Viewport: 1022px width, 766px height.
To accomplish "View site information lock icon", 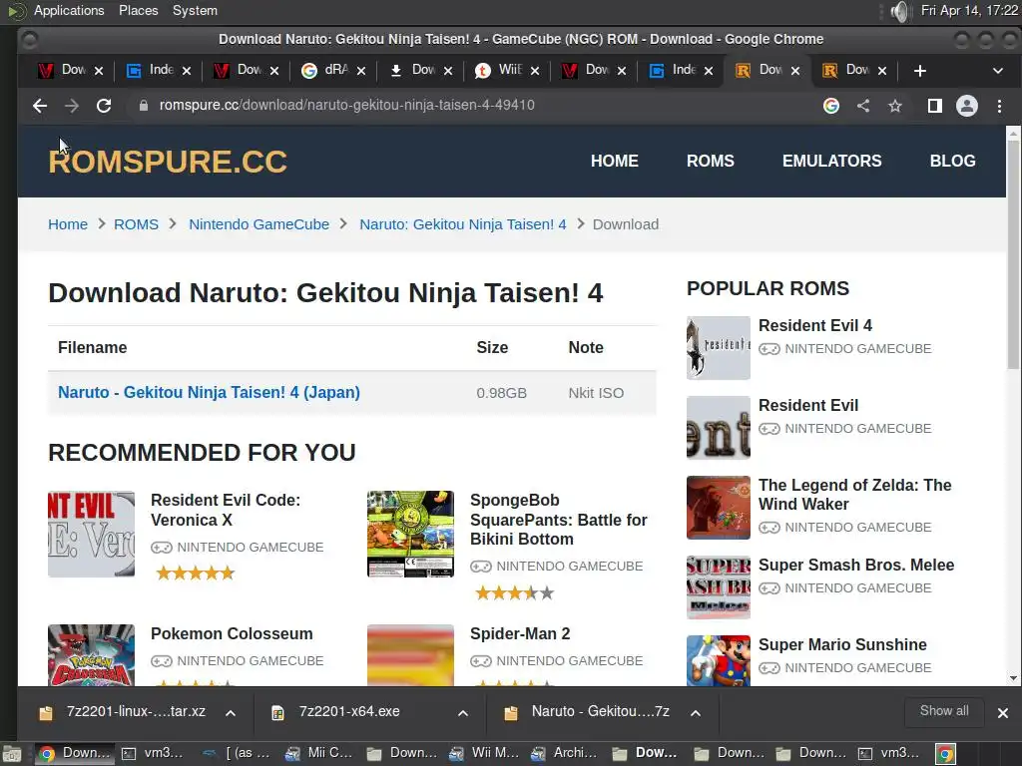I will [x=144, y=106].
